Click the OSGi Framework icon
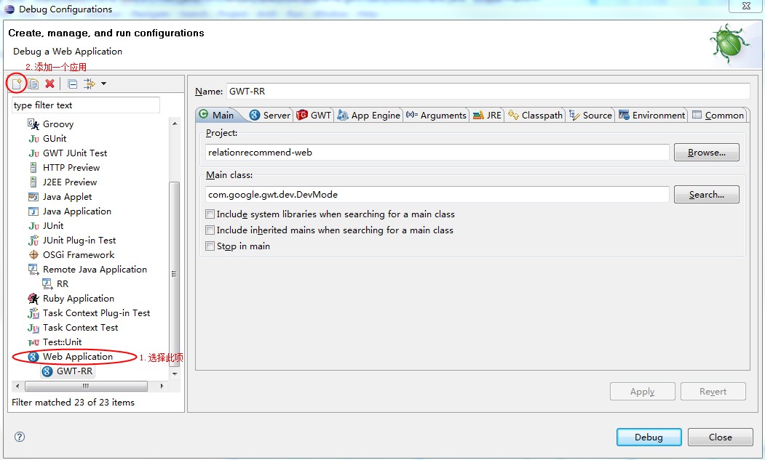 [33, 255]
